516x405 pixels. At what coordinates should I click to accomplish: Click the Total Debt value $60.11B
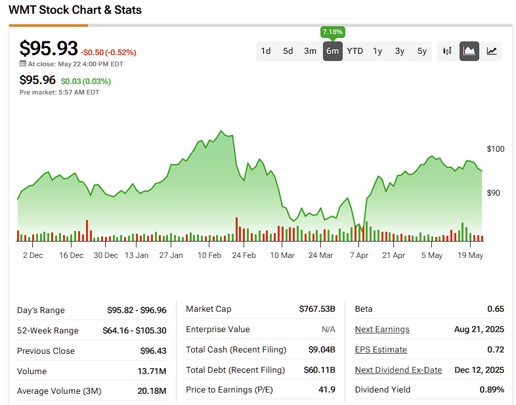click(x=320, y=370)
